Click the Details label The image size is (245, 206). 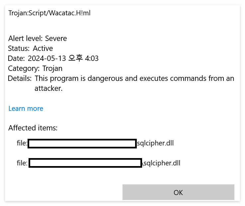pyautogui.click(x=20, y=79)
